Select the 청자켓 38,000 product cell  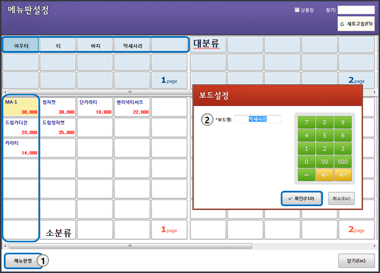pyautogui.click(x=58, y=107)
